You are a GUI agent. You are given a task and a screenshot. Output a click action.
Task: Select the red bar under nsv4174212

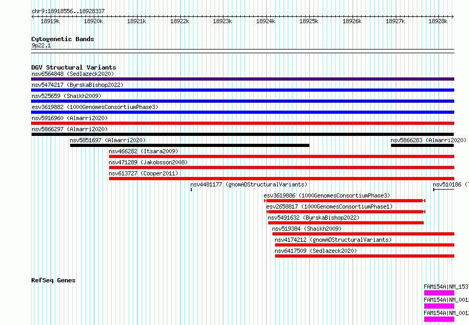[365, 245]
